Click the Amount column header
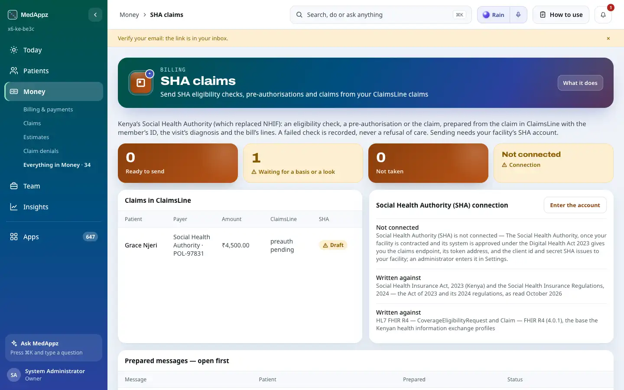 (x=232, y=219)
